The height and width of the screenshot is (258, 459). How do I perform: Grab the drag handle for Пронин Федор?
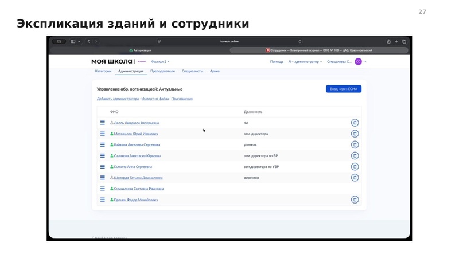pyautogui.click(x=103, y=200)
